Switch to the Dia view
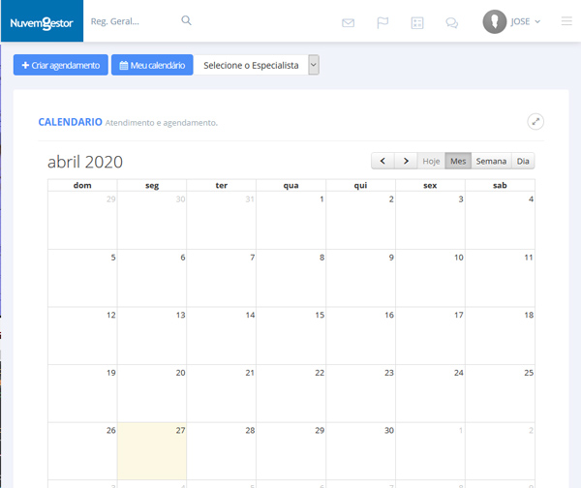This screenshot has width=581, height=488. point(523,161)
